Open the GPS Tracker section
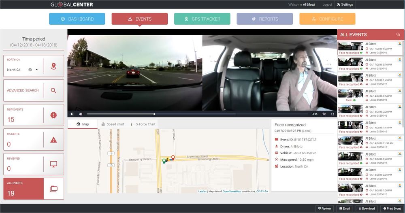 coord(202,19)
